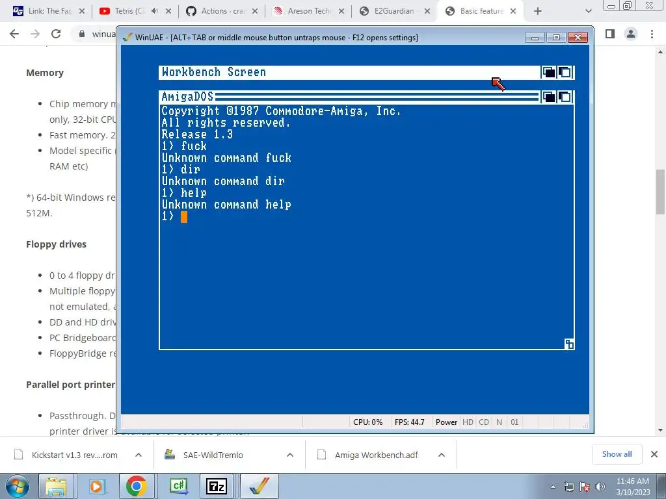The image size is (666, 499).
Task: Click the WinUAE checkmark title icon
Action: point(127,37)
